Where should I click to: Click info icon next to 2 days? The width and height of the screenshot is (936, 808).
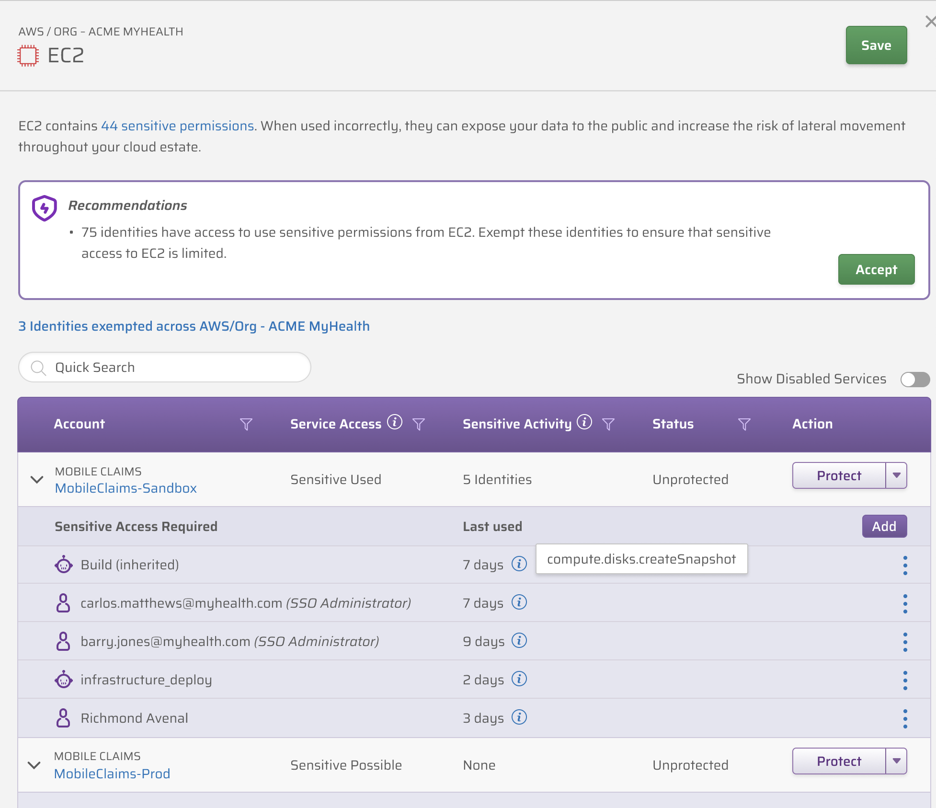(x=519, y=679)
